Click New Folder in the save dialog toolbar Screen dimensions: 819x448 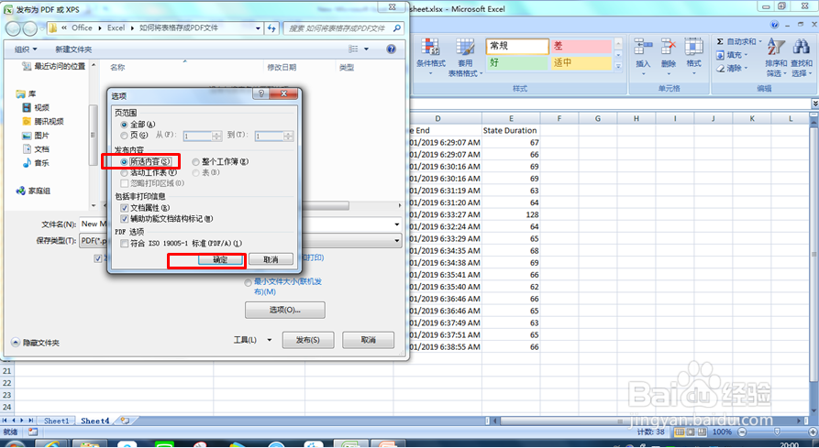[73, 49]
